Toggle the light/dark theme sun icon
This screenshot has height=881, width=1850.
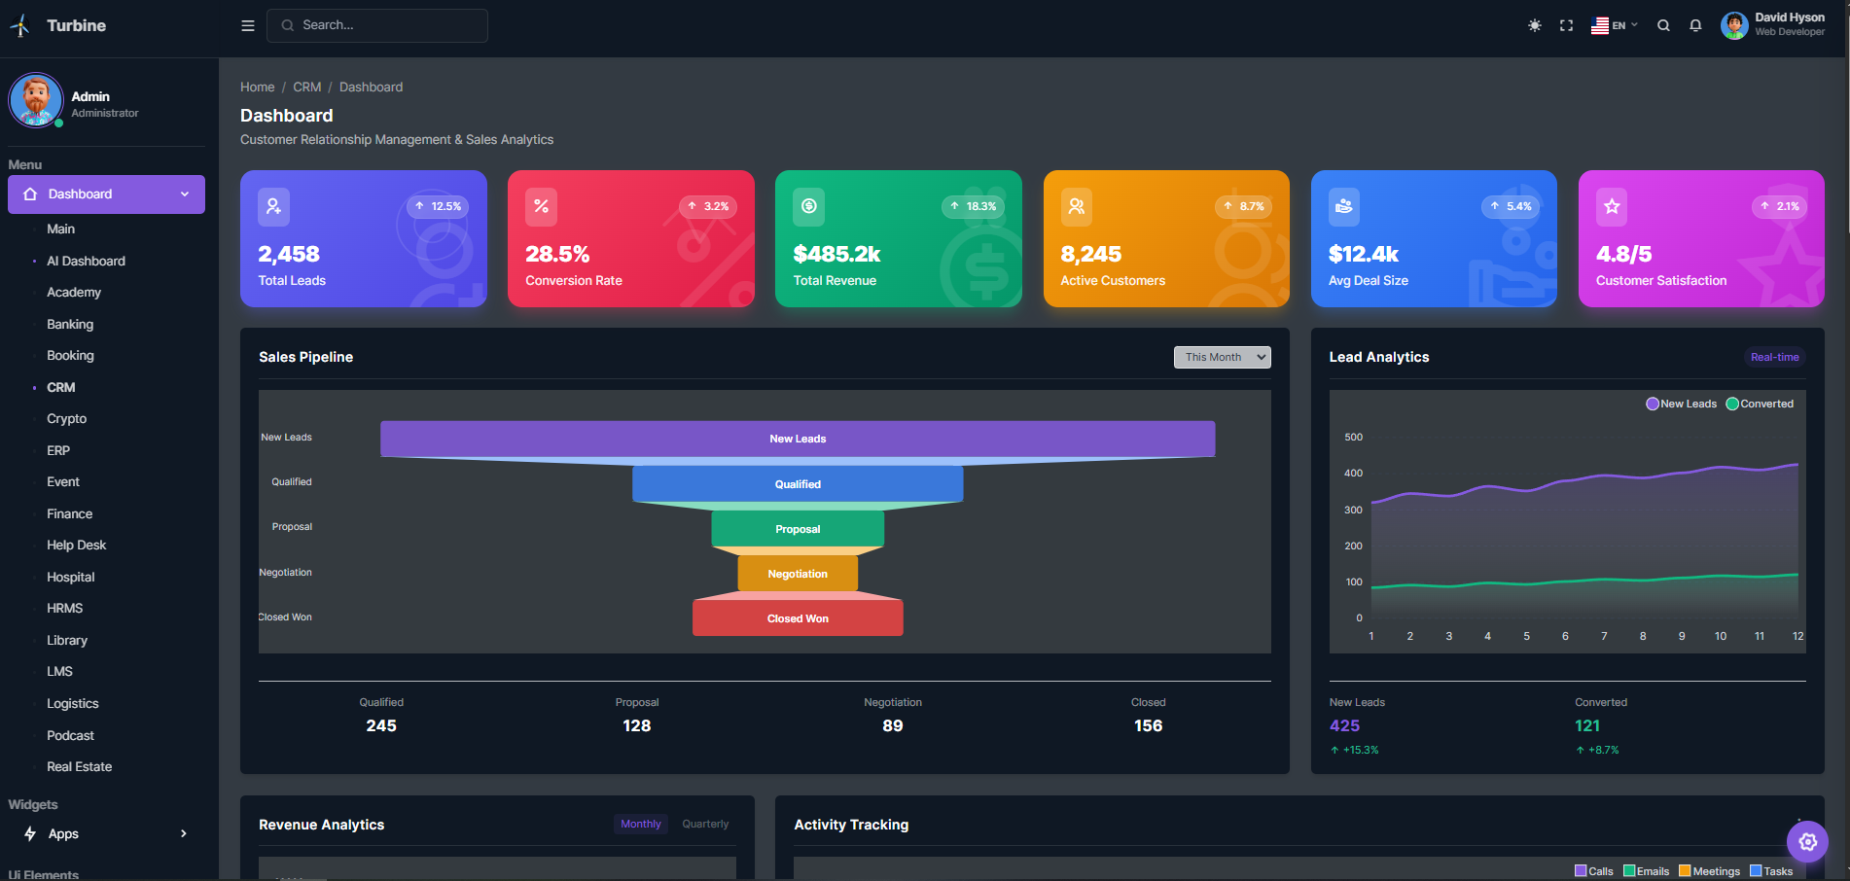click(x=1534, y=25)
